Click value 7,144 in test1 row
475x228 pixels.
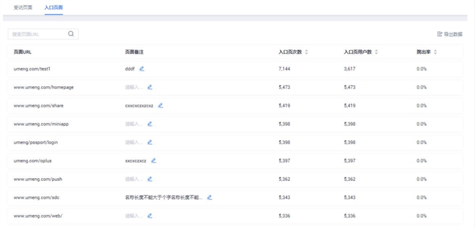coord(284,69)
